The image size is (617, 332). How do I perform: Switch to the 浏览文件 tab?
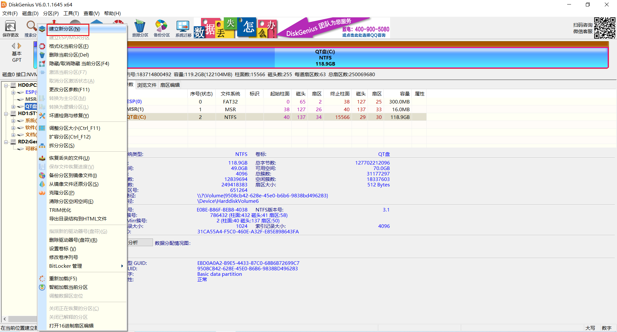(147, 85)
